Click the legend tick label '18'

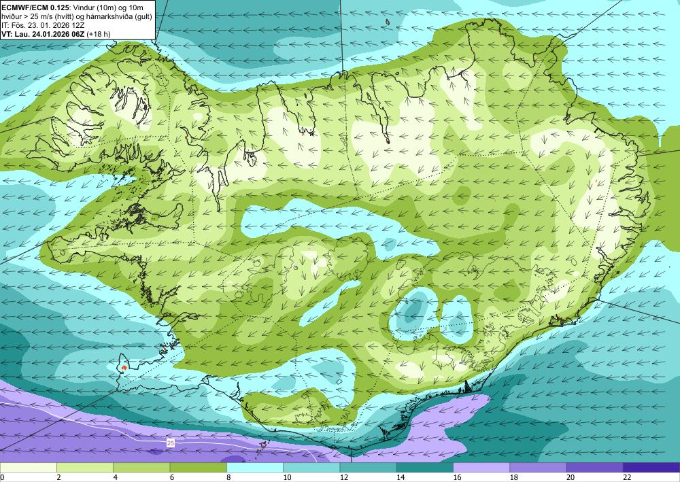coord(514,477)
